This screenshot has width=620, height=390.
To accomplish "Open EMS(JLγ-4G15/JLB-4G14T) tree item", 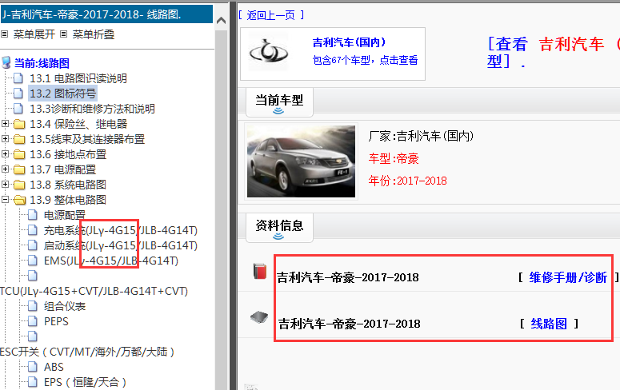I will click(x=111, y=261).
